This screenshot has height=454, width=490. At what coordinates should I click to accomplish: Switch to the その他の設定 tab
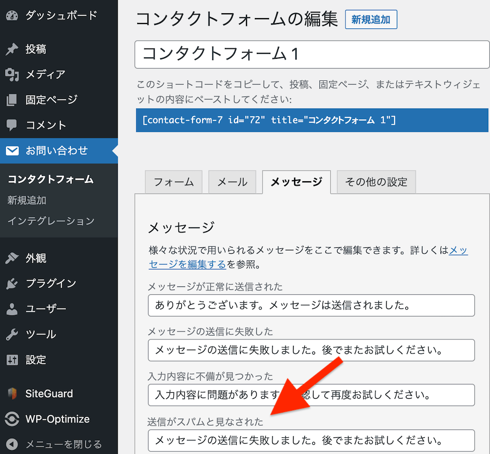point(376,182)
